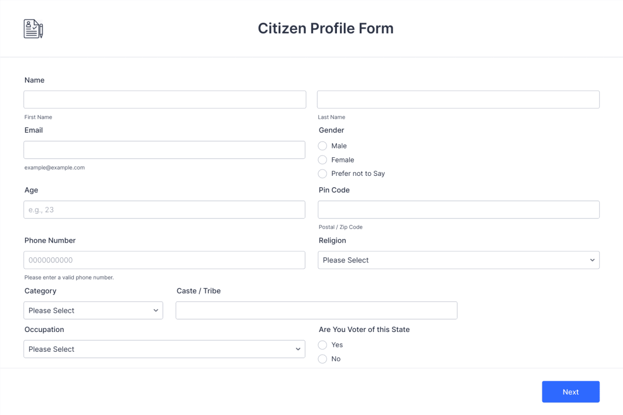Choose Prefer not to Say
Viewport: 623px width, 415px height.
coord(322,174)
